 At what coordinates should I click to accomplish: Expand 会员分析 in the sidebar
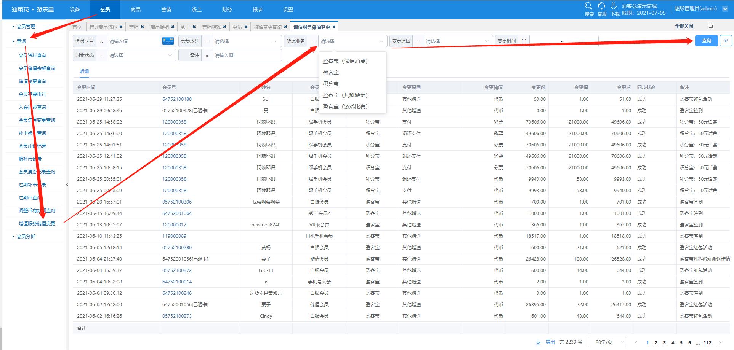[x=26, y=236]
